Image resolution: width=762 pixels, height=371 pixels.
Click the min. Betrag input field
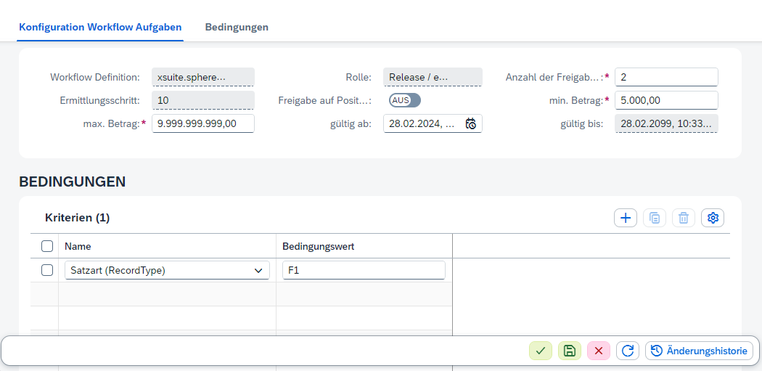[665, 100]
